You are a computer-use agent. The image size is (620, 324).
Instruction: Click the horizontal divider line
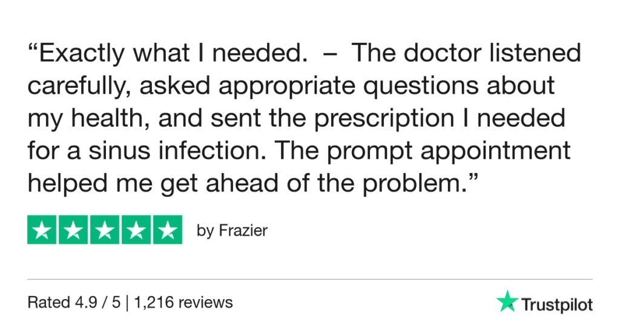point(310,280)
